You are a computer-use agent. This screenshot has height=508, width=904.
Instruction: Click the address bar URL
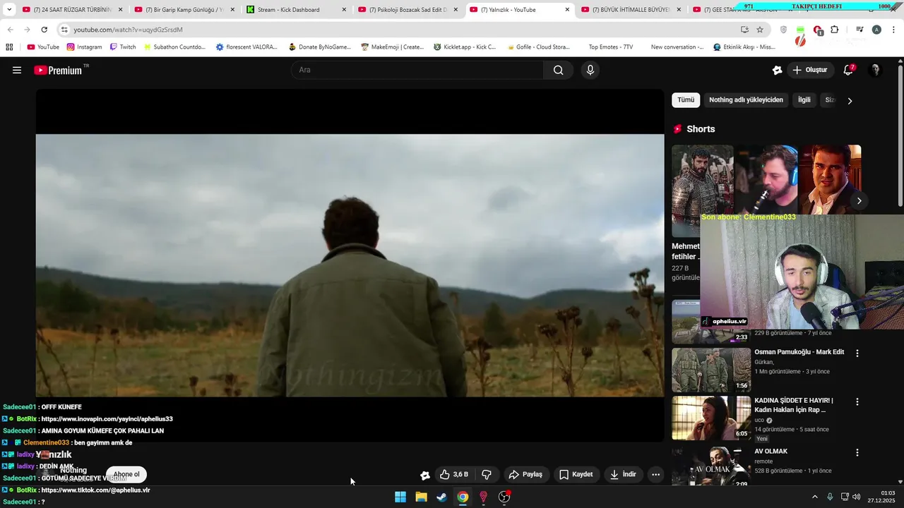(128, 30)
